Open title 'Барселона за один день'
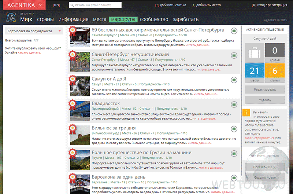 coord(118,177)
